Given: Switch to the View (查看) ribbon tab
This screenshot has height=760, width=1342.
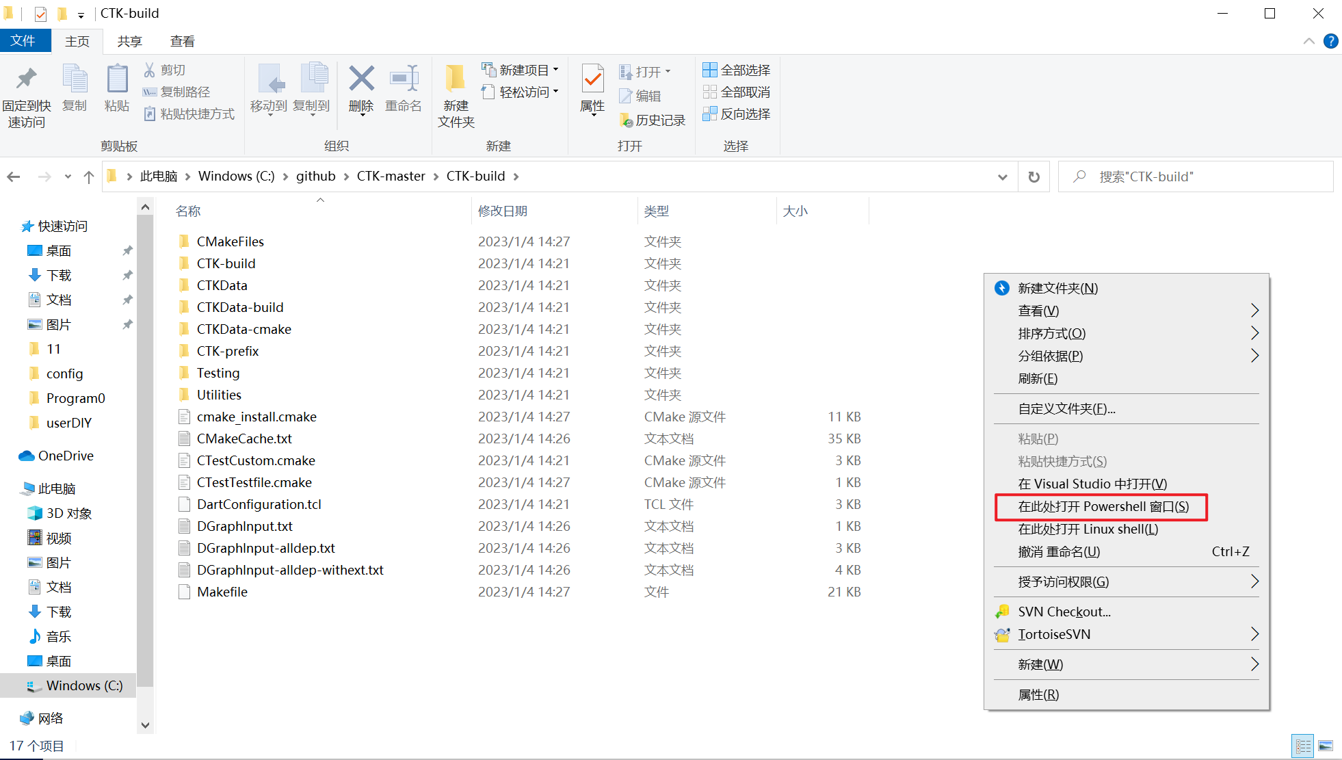Looking at the screenshot, I should (183, 41).
